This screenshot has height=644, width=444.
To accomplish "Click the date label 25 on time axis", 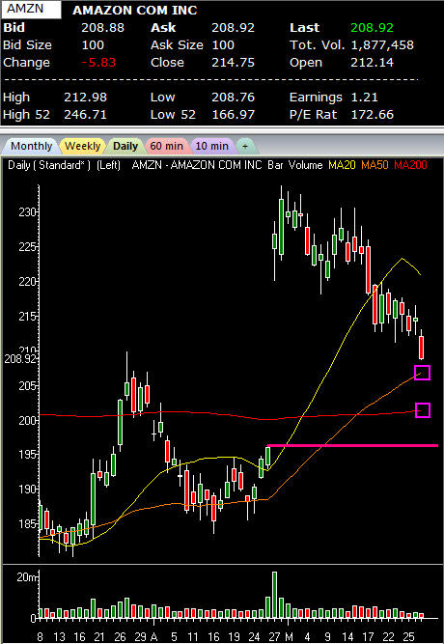I will (x=408, y=636).
